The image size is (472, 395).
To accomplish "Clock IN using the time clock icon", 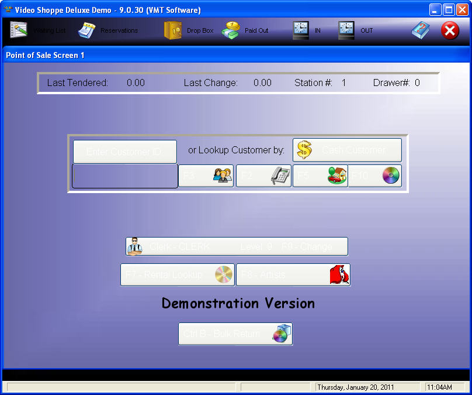I will pyautogui.click(x=301, y=30).
